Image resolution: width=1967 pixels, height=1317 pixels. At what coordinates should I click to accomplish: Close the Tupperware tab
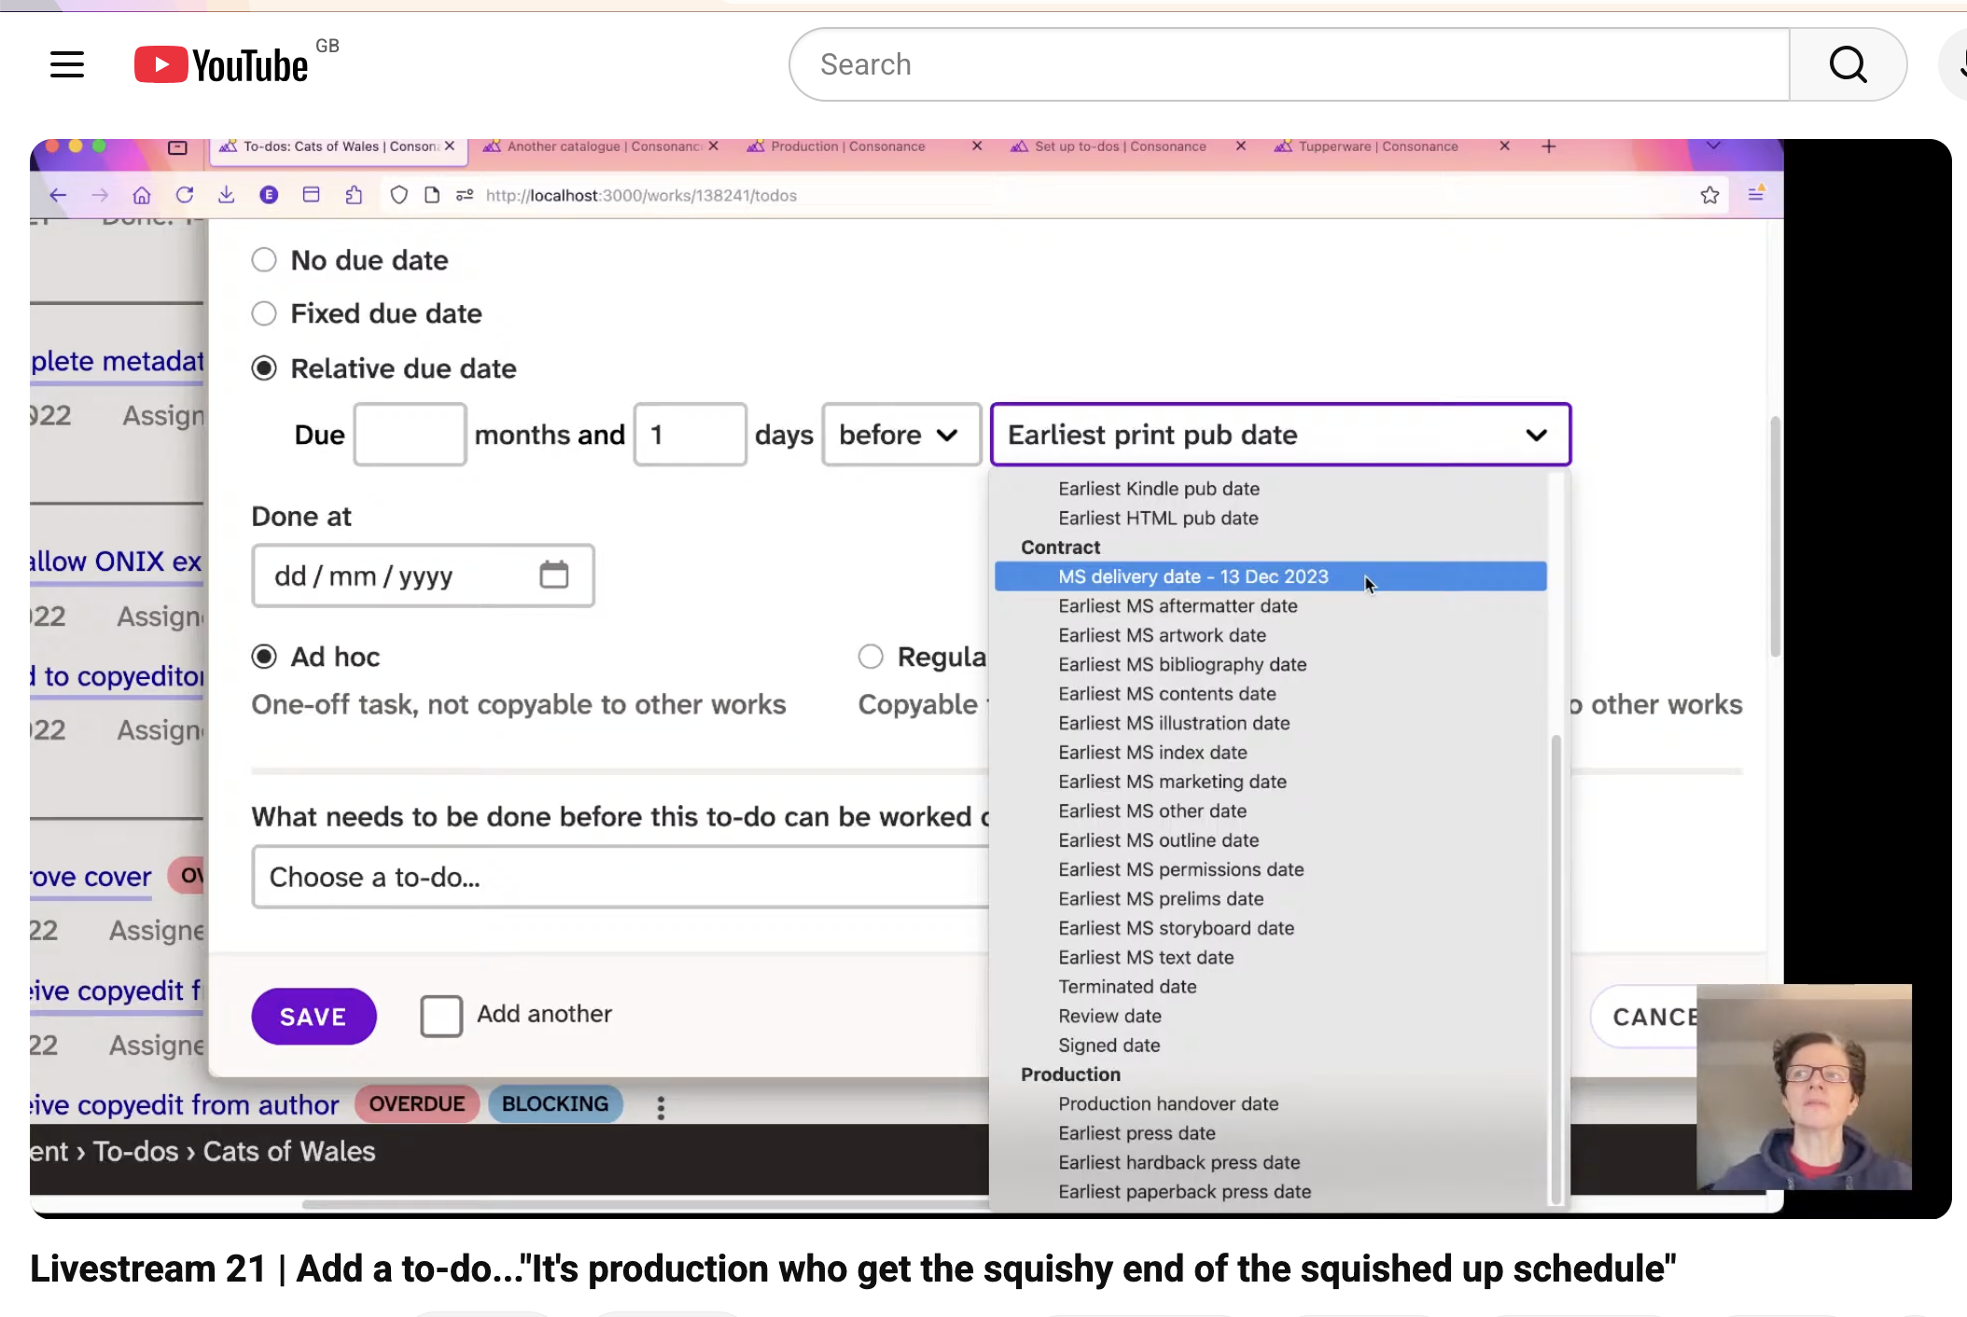(x=1504, y=146)
